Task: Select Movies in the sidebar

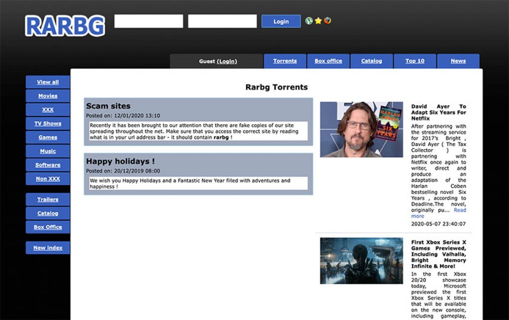Action: (48, 96)
